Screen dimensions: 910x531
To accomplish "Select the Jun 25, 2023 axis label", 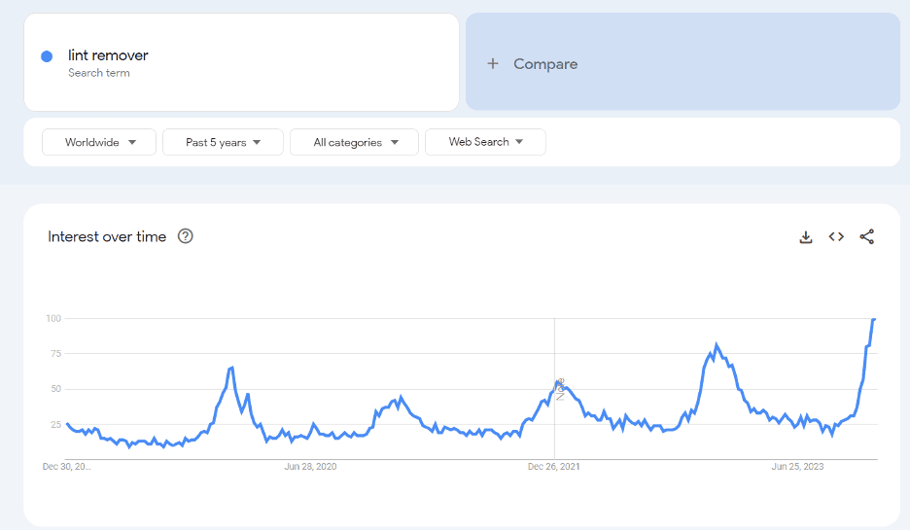I will (x=797, y=467).
